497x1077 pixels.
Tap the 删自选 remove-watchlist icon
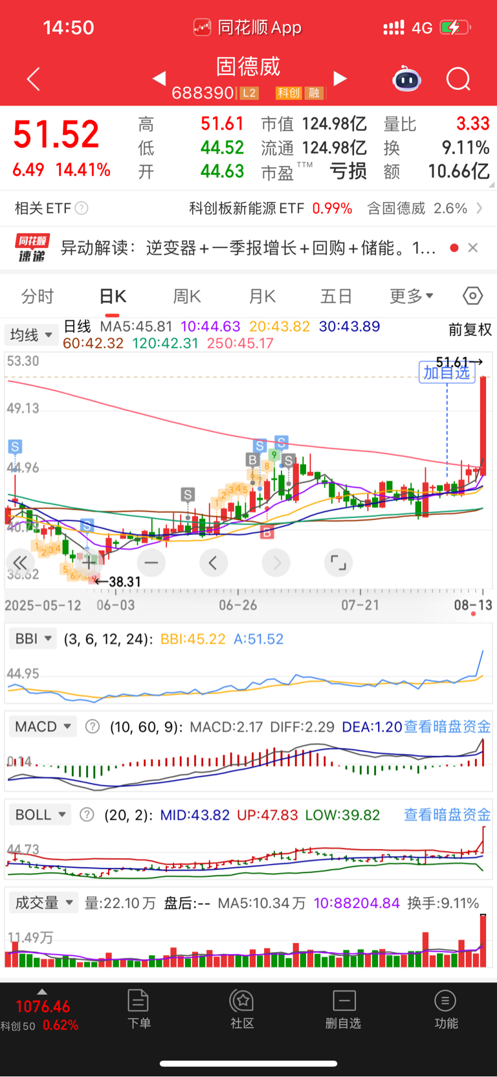344,1009
